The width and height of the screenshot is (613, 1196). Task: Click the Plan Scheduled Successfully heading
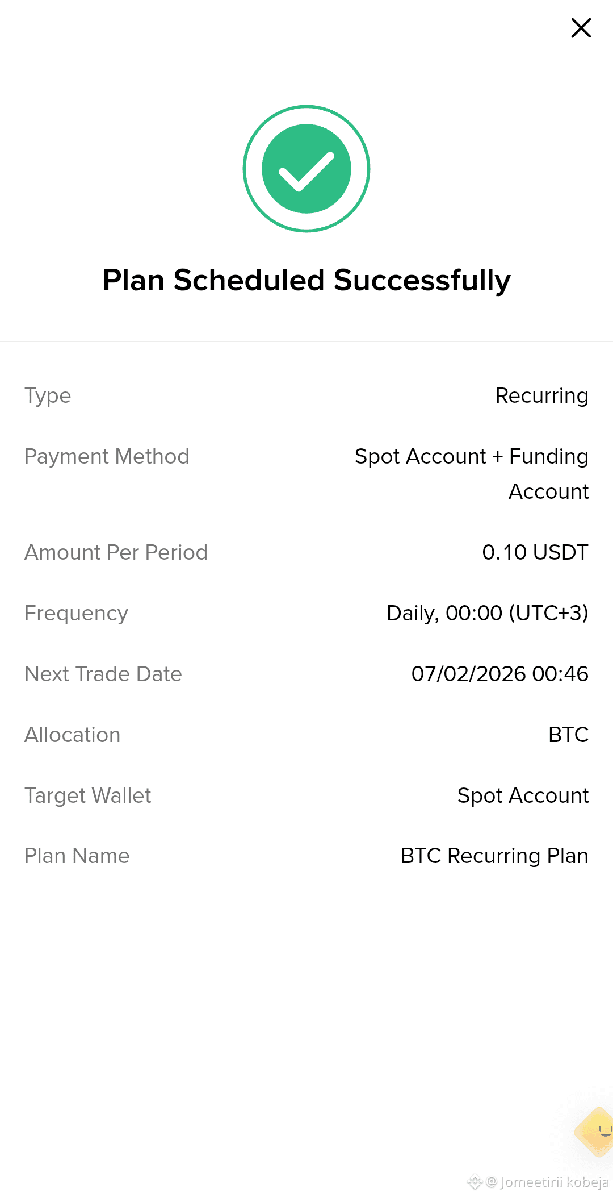point(306,280)
